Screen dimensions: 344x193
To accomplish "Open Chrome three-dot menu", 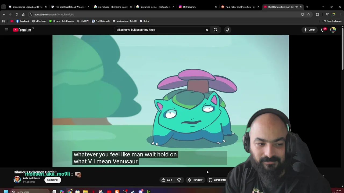I will click(340, 14).
